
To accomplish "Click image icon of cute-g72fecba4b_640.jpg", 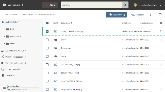I will click(56, 31).
